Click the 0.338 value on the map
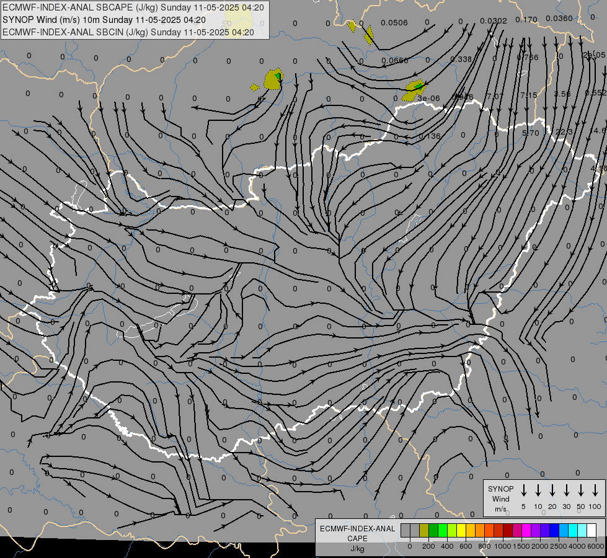This screenshot has height=558, width=607. click(x=461, y=60)
